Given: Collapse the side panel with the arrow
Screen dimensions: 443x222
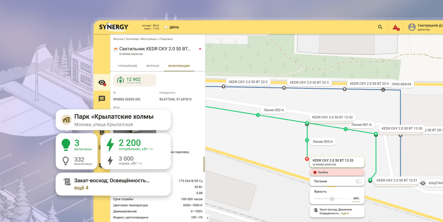Looking at the screenshot, I should (208, 218).
